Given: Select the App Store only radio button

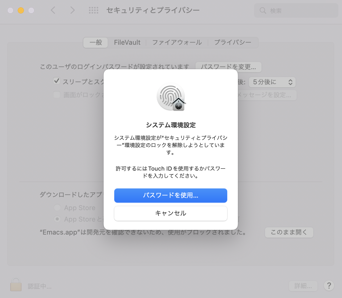Looking at the screenshot, I should pyautogui.click(x=57, y=208).
